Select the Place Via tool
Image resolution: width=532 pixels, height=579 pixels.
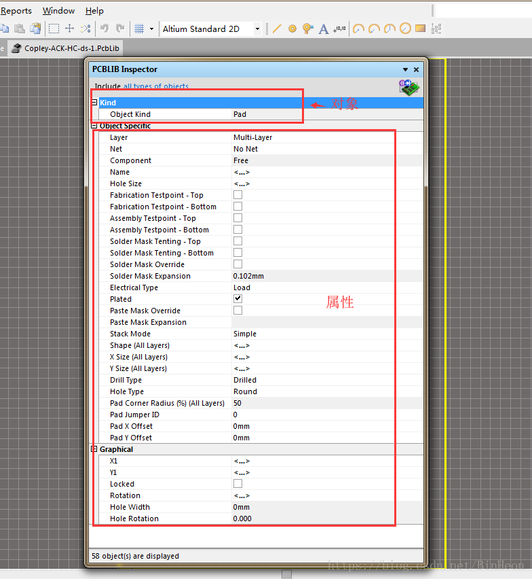pos(307,29)
